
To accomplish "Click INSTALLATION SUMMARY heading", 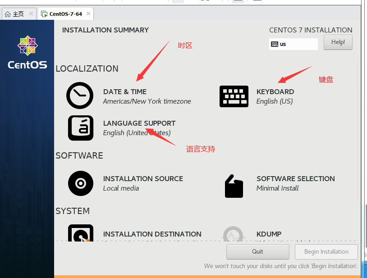I will [x=106, y=30].
